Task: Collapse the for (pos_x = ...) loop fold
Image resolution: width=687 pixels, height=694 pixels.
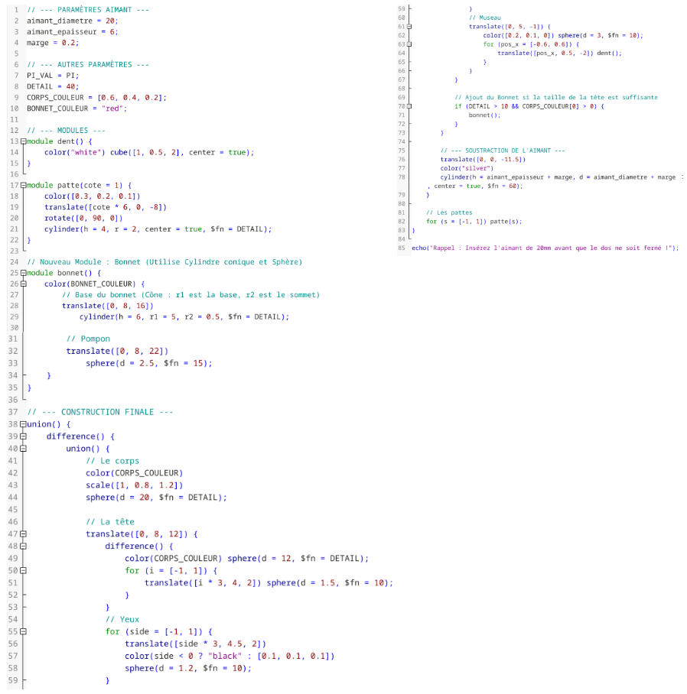Action: 409,44
